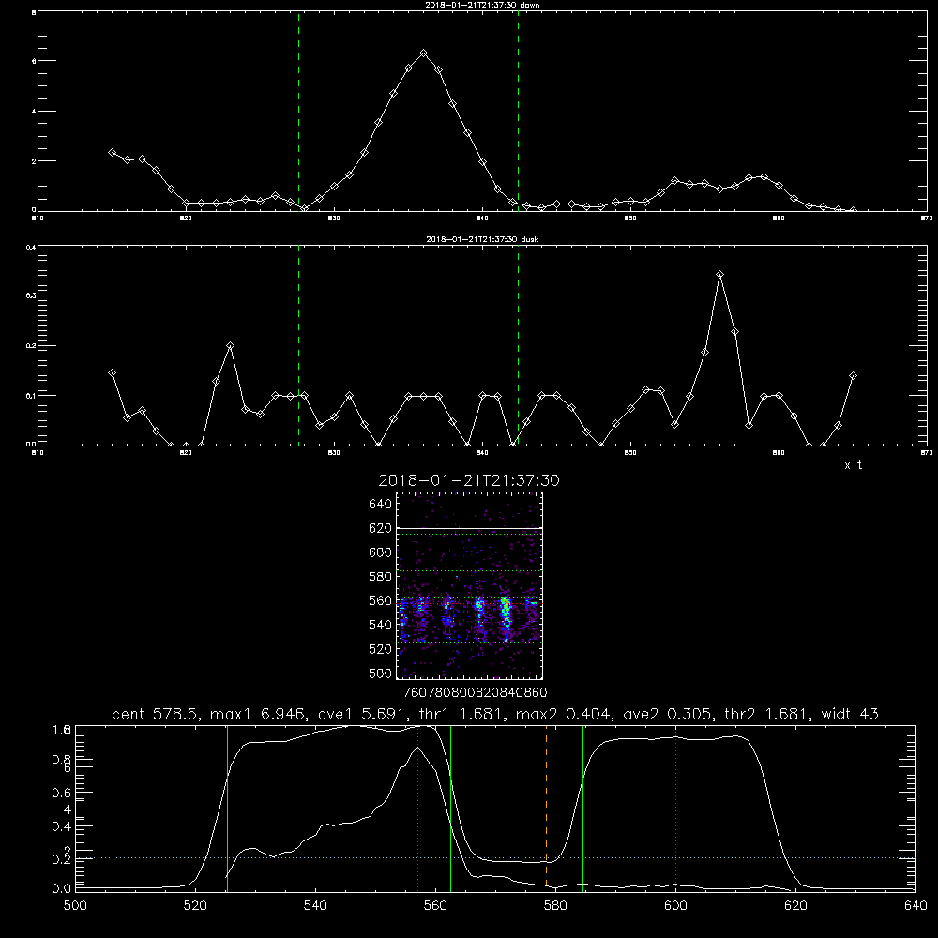Click the '540' x-axis label of the bottom plot
The height and width of the screenshot is (938, 938).
point(315,906)
